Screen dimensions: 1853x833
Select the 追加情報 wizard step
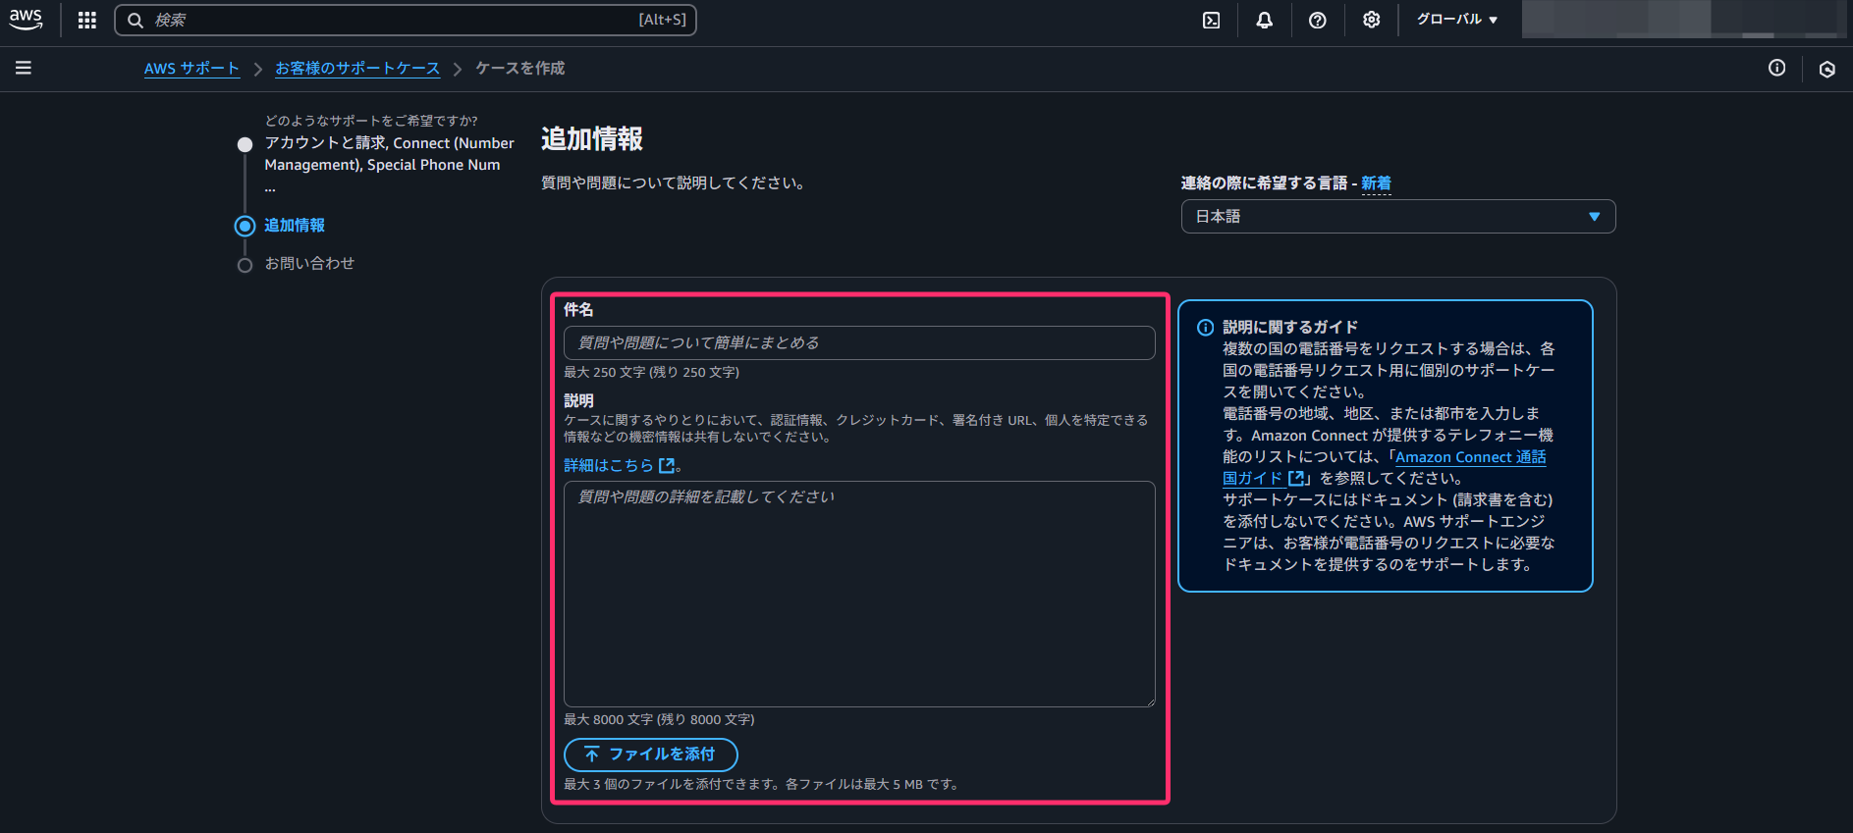(x=295, y=226)
